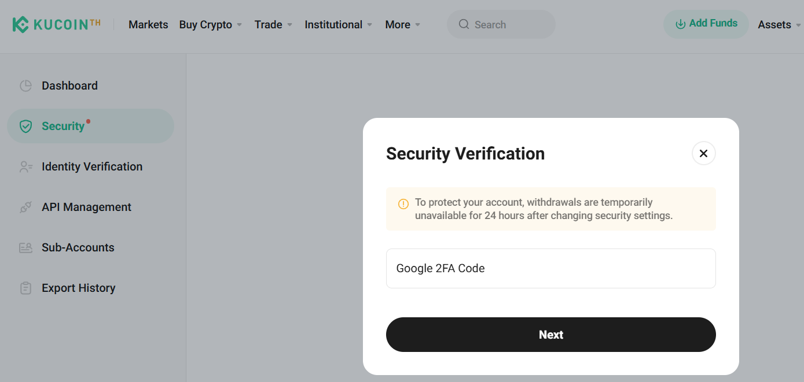Click the KuCoin logo
The width and height of the screenshot is (804, 382).
tap(55, 24)
